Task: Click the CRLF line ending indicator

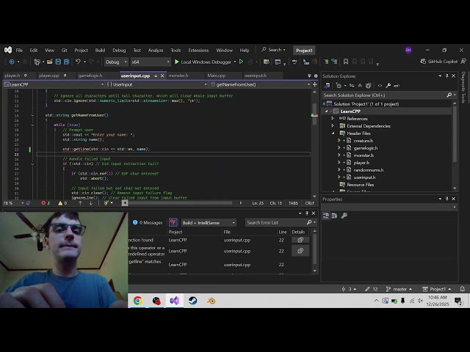Action: coord(310,203)
